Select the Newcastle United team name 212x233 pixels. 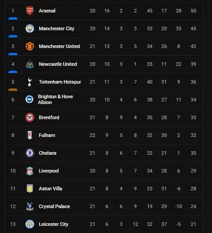58,64
